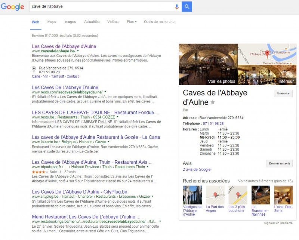Click Environ 617.000 résultats text
Screen dimensions: 299x240
point(65,36)
